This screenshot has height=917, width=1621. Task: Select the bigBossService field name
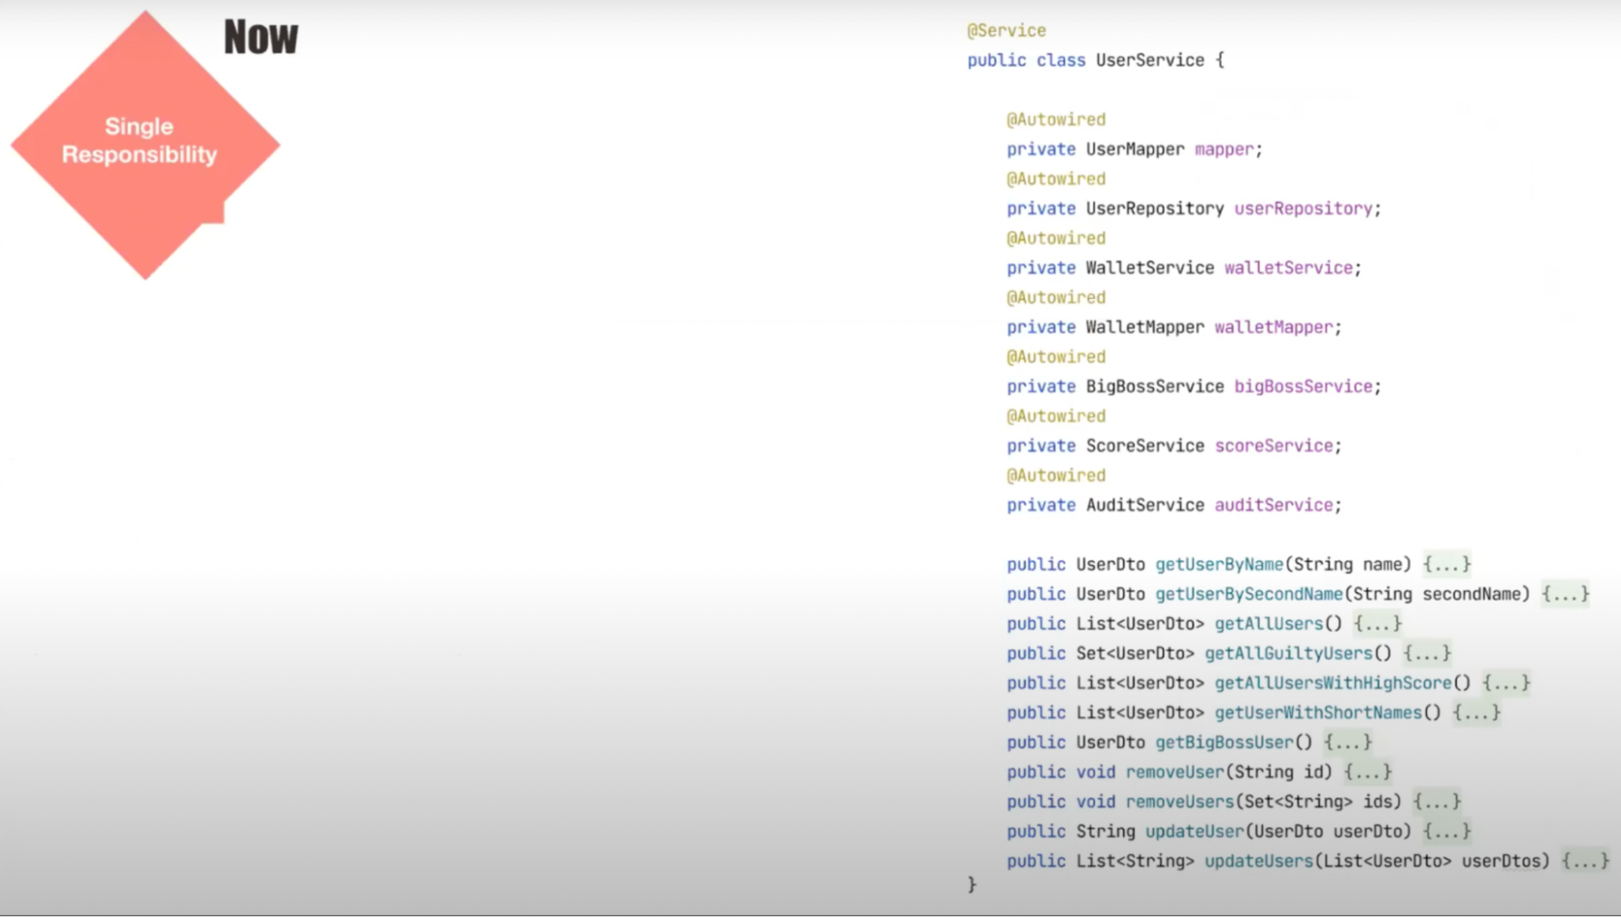click(x=1303, y=387)
